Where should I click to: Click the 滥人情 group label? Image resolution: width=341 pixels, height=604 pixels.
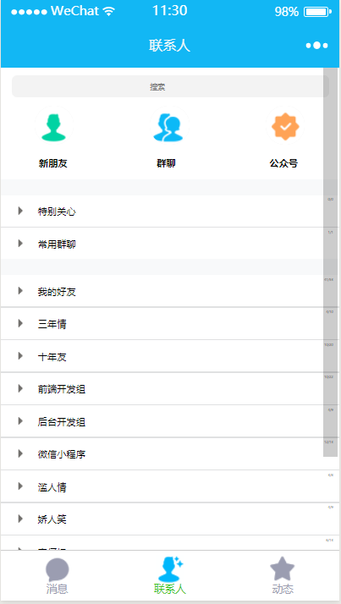click(x=52, y=487)
